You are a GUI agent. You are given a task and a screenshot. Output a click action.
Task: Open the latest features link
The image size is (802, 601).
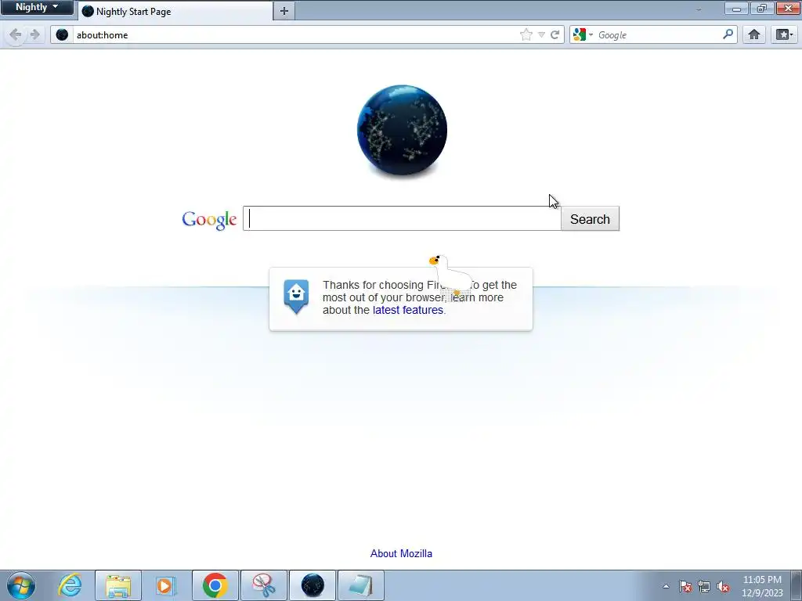tap(407, 310)
